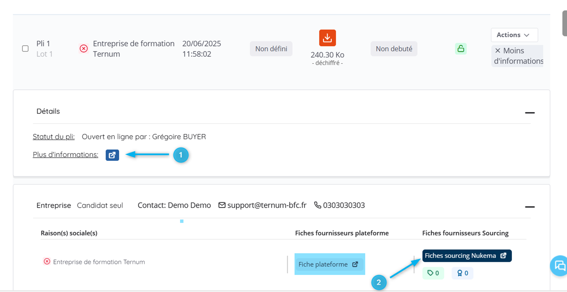Click the green unlocked padlock icon
This screenshot has width=567, height=292.
click(x=461, y=49)
